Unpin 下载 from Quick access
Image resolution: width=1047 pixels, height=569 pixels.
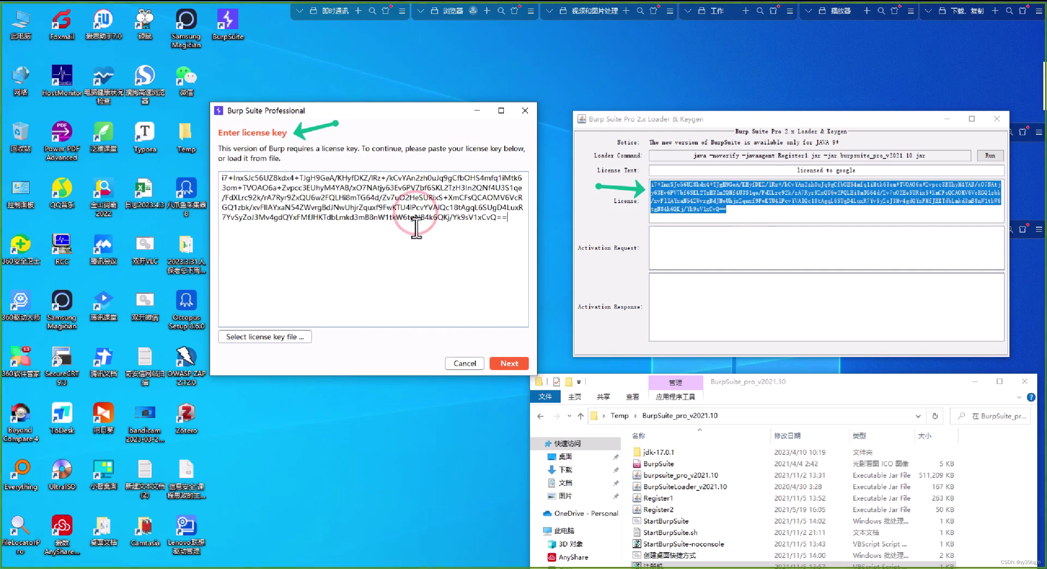pos(617,470)
